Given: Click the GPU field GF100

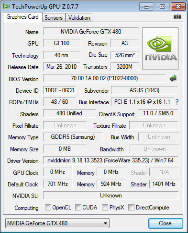Looking at the screenshot, I should pyautogui.click(x=62, y=43).
